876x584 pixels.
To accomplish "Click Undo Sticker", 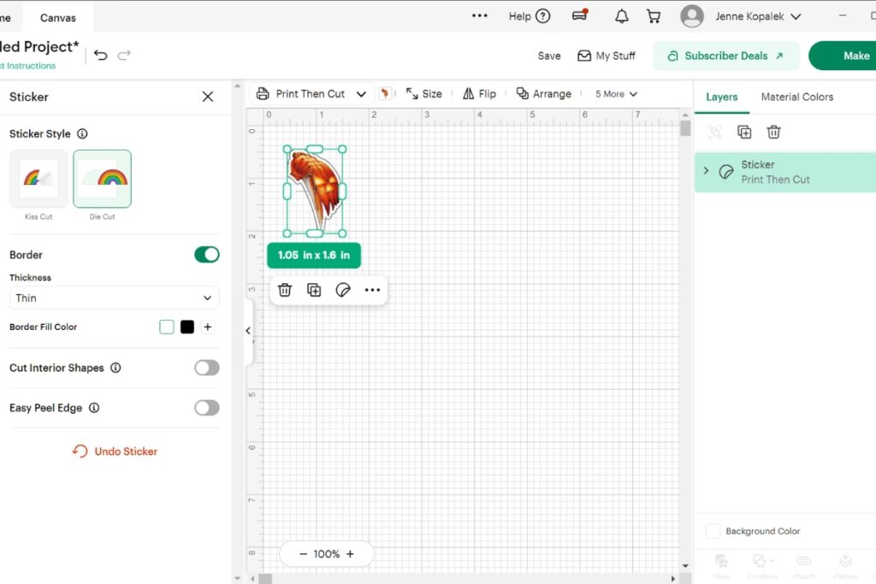I will [x=115, y=451].
